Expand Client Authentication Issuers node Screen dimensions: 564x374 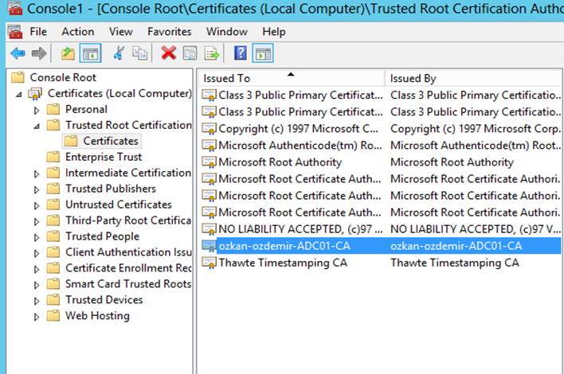37,253
